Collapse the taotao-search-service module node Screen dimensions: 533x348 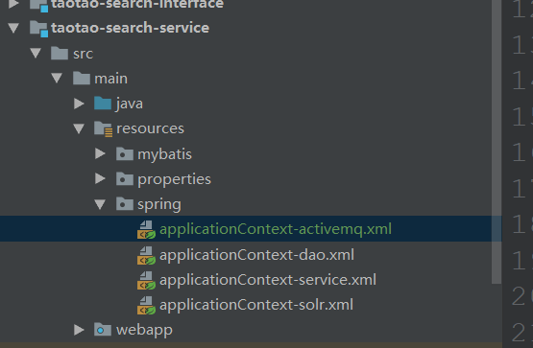[x=13, y=28]
